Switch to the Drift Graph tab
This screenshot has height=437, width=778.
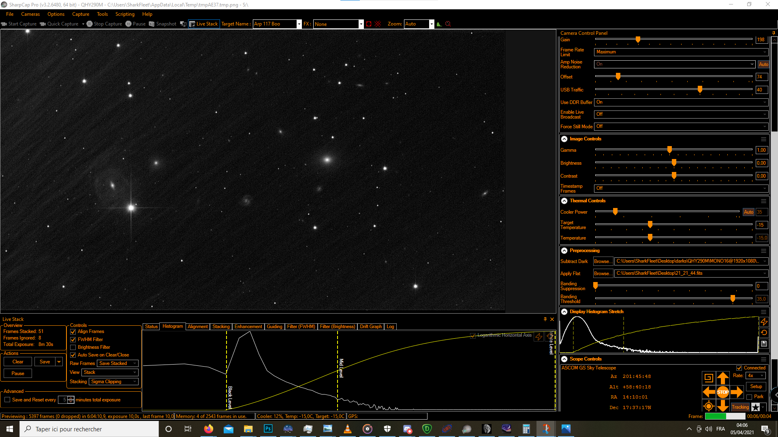pyautogui.click(x=371, y=327)
